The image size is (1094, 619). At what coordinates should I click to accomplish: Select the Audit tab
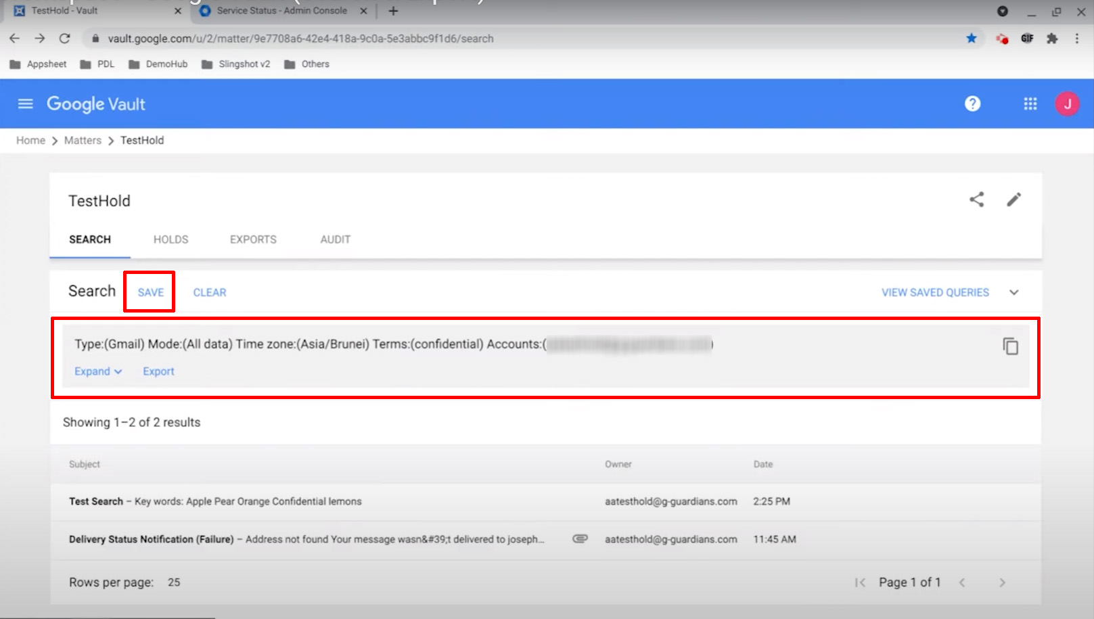tap(335, 239)
